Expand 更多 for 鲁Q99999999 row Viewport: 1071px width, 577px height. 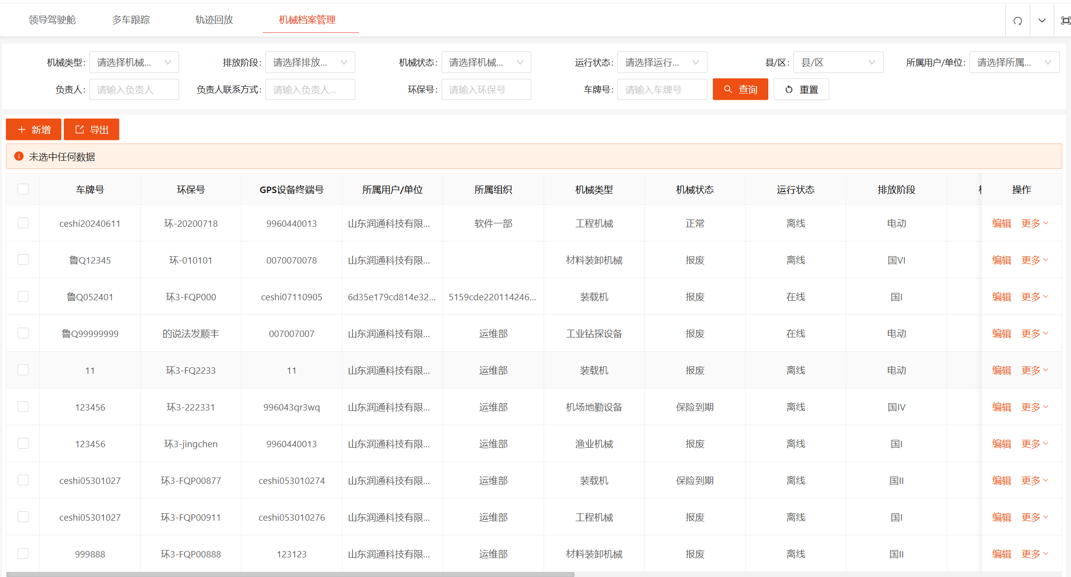point(1035,334)
